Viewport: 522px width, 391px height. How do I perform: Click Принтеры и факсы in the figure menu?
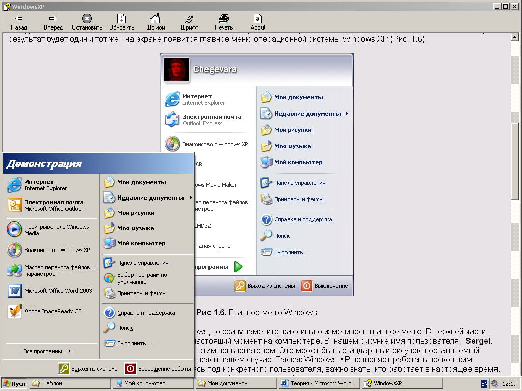(x=292, y=199)
